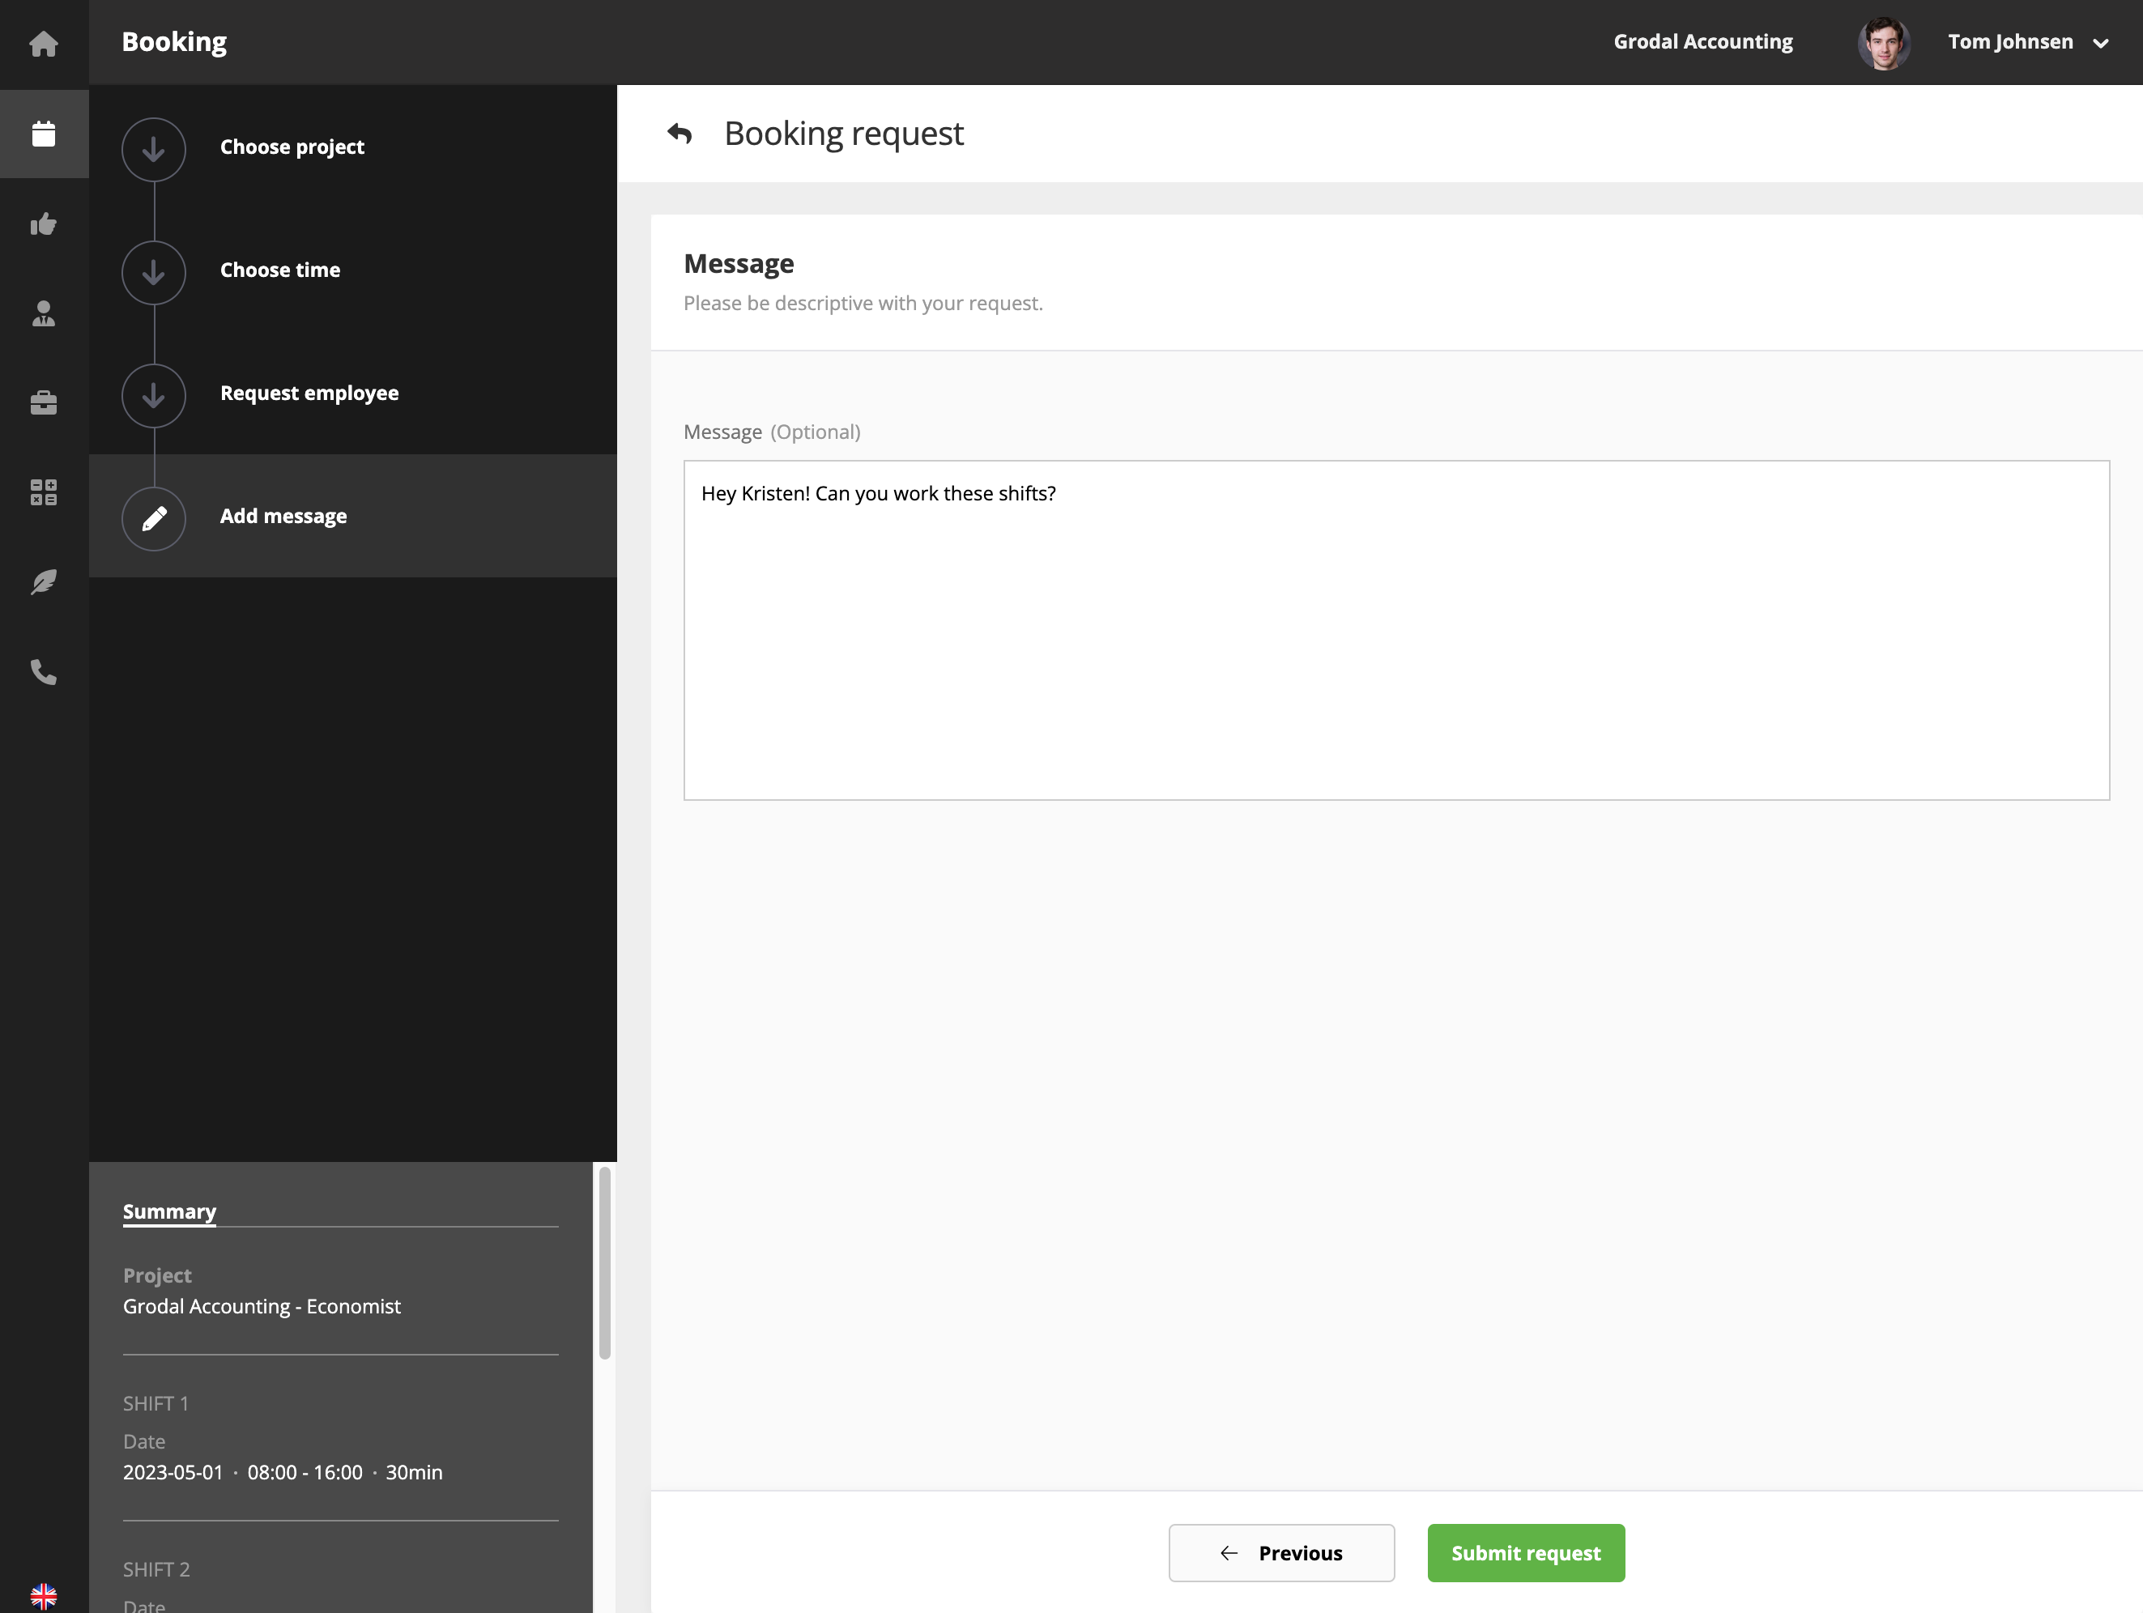Click the Previous button

coord(1280,1553)
